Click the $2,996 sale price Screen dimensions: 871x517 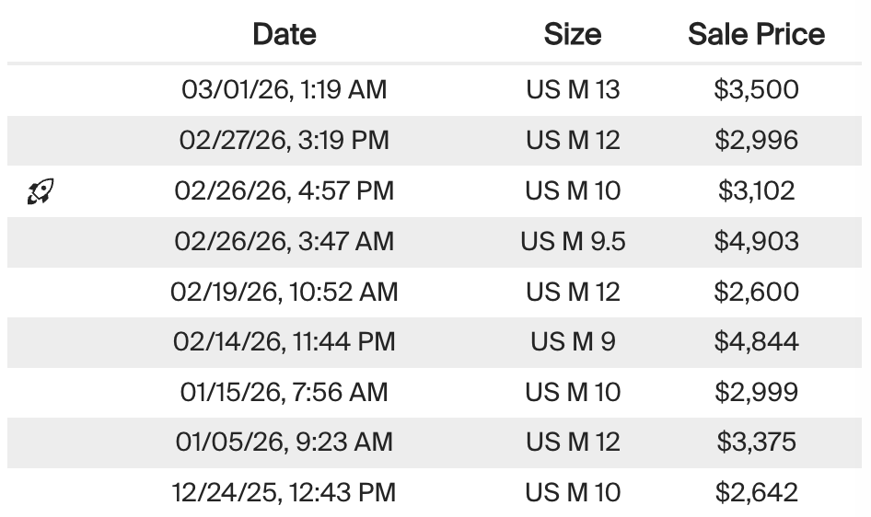[x=756, y=141]
